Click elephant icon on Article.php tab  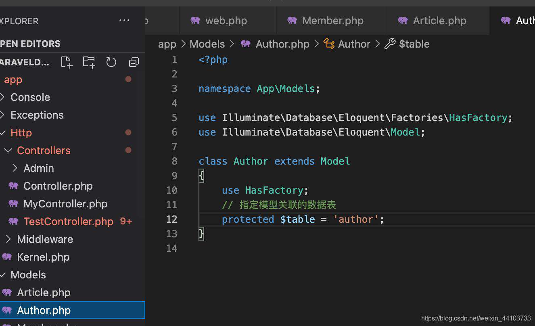(x=403, y=21)
